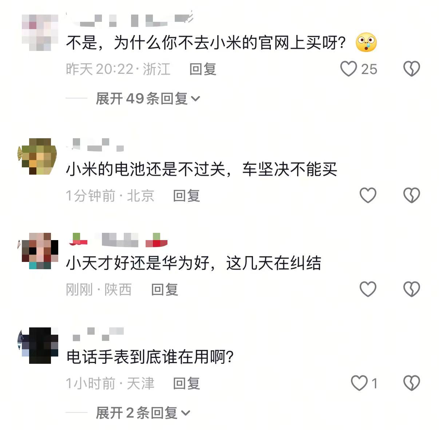Like the comment about Xiaomi battery
Image resolution: width=439 pixels, height=430 pixels.
point(368,195)
